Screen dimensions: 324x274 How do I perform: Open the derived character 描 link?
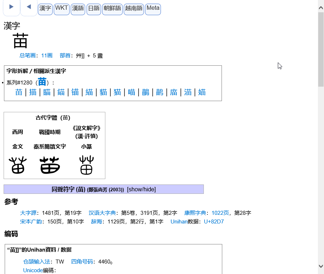[33, 92]
